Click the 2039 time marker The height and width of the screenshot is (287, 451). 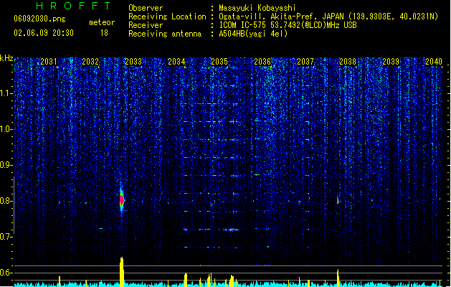click(x=391, y=62)
